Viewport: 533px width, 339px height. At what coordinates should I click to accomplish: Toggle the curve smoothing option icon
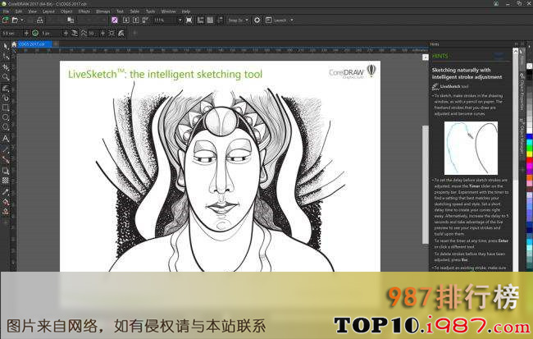(x=84, y=33)
